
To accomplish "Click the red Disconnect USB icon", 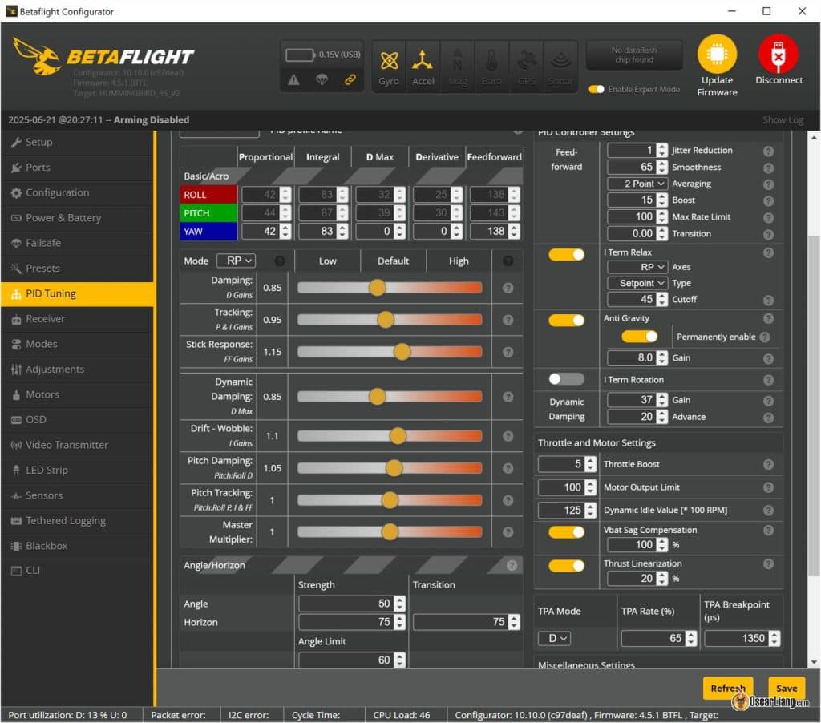I will 778,54.
